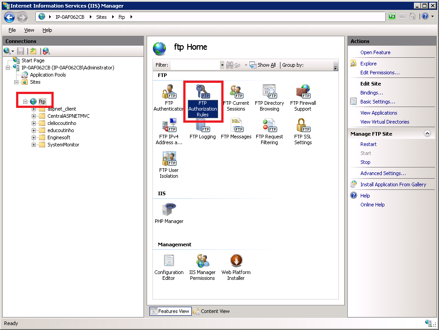Open FTP SSL Settings feature
This screenshot has height=330, width=439.
[x=303, y=132]
